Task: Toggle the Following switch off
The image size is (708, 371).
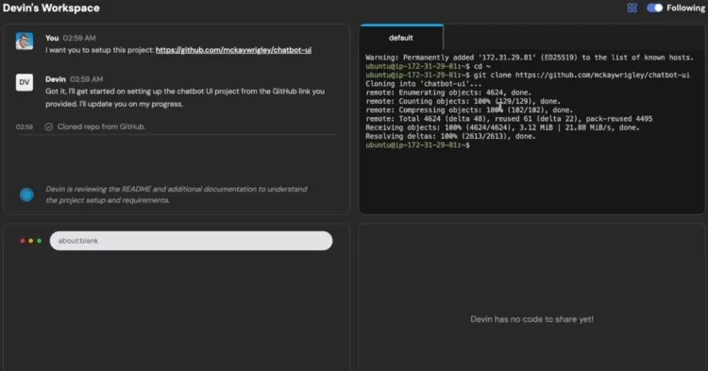Action: point(654,8)
